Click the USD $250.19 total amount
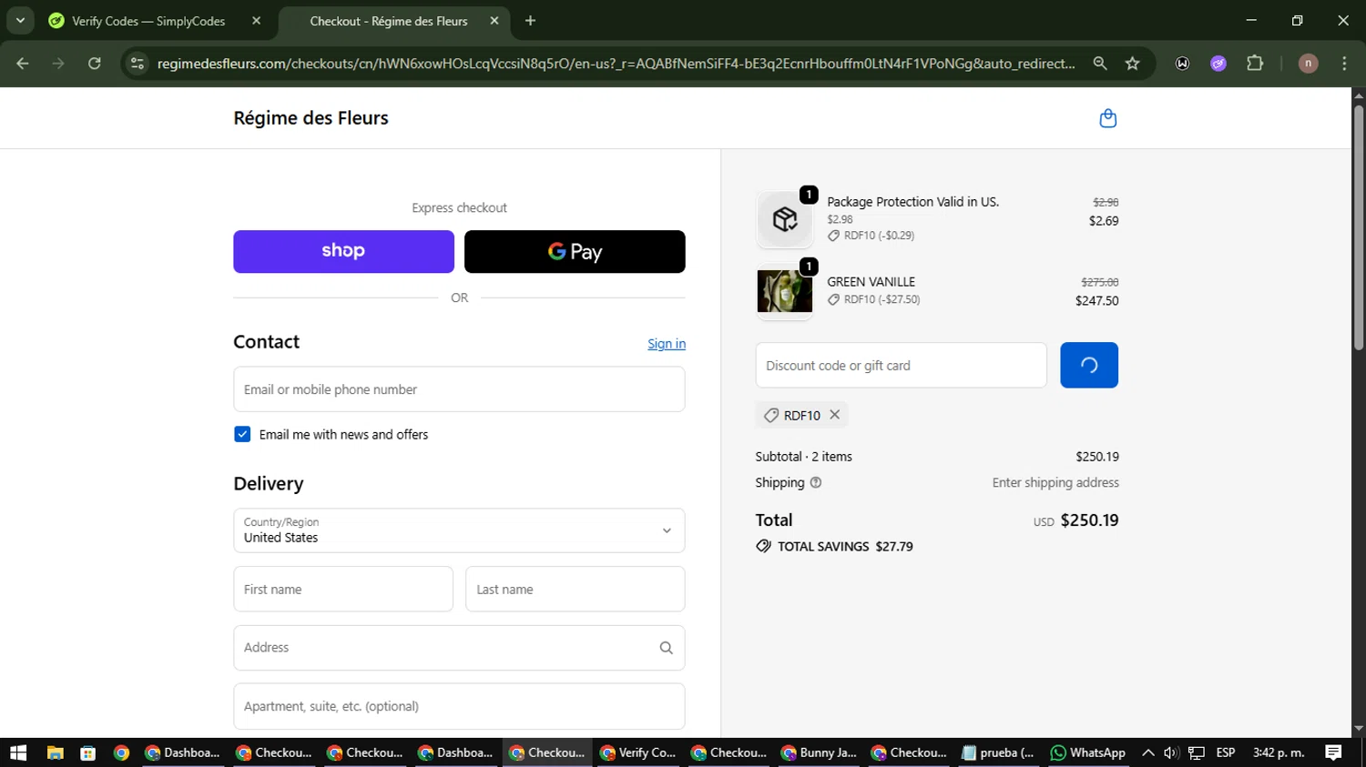 click(1076, 520)
